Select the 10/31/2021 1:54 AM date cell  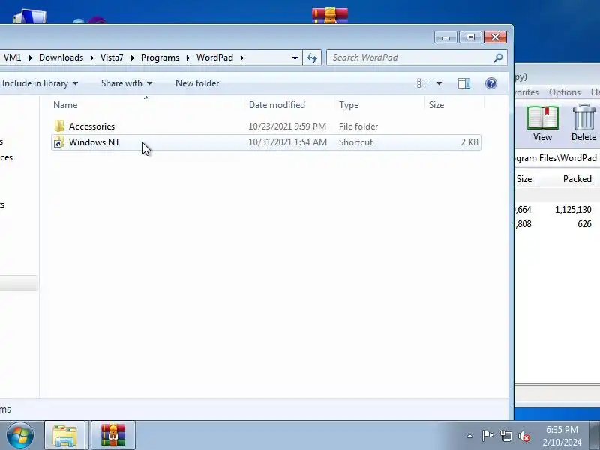click(x=287, y=142)
